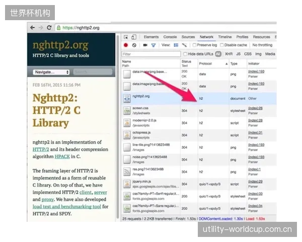Filter requests by Media
Screen dimensions: 302x242
270,54
